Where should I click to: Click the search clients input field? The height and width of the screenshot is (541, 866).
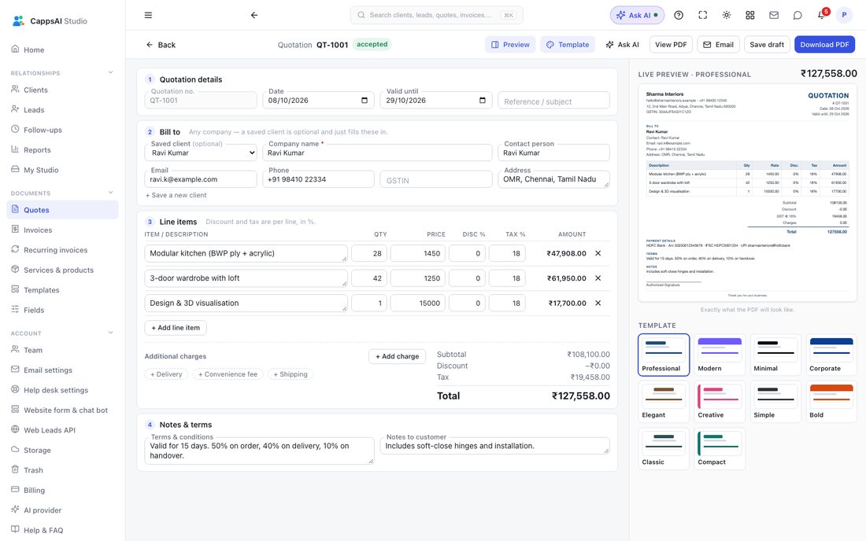tap(436, 16)
